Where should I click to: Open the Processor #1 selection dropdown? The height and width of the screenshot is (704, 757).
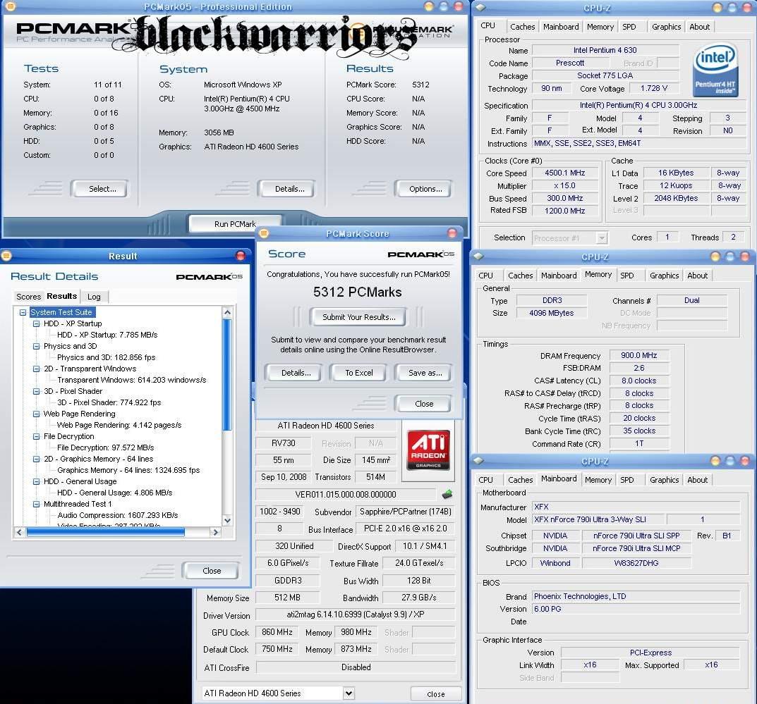tap(601, 237)
